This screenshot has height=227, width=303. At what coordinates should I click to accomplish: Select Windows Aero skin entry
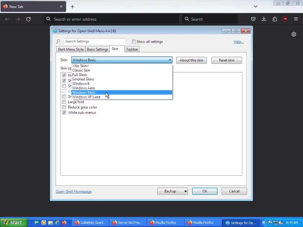tap(122, 88)
